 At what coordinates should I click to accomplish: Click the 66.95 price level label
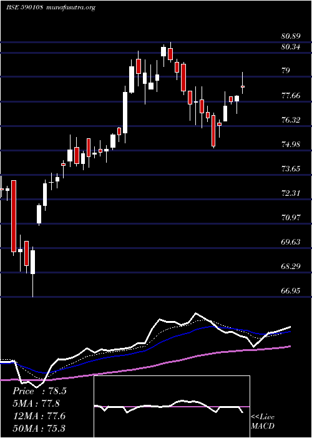click(291, 290)
